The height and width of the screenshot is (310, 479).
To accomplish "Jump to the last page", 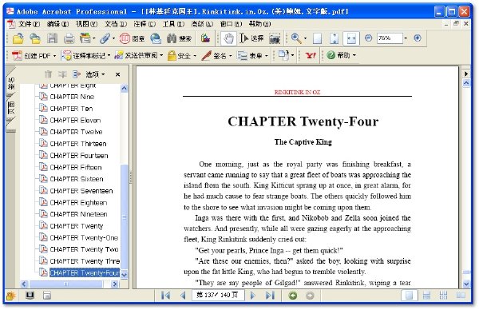I will tap(270, 296).
